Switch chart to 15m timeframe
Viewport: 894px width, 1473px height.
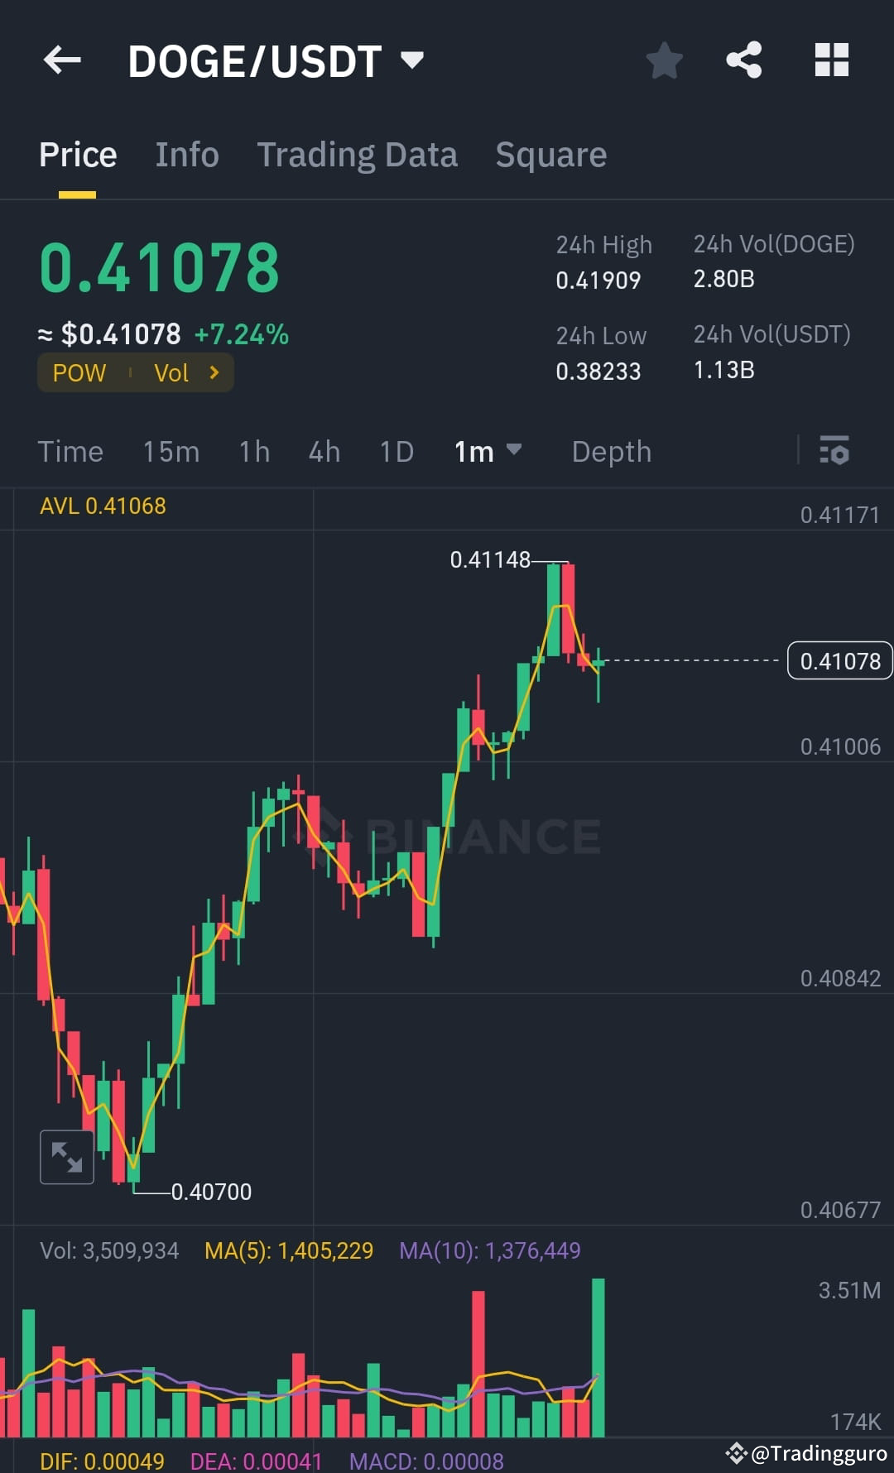coord(171,452)
